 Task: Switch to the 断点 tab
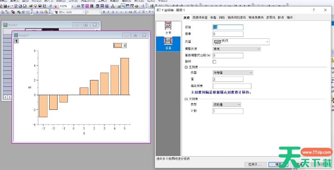point(281,18)
